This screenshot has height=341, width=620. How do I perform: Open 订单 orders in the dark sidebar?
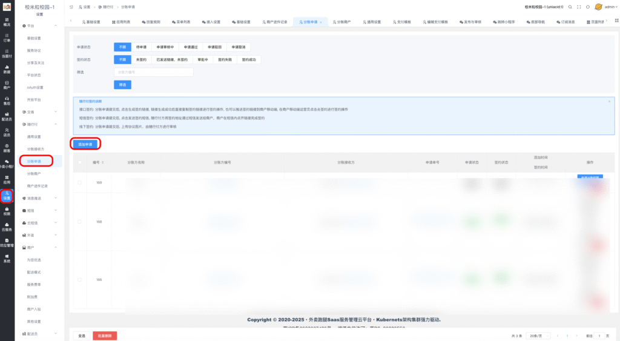7,38
